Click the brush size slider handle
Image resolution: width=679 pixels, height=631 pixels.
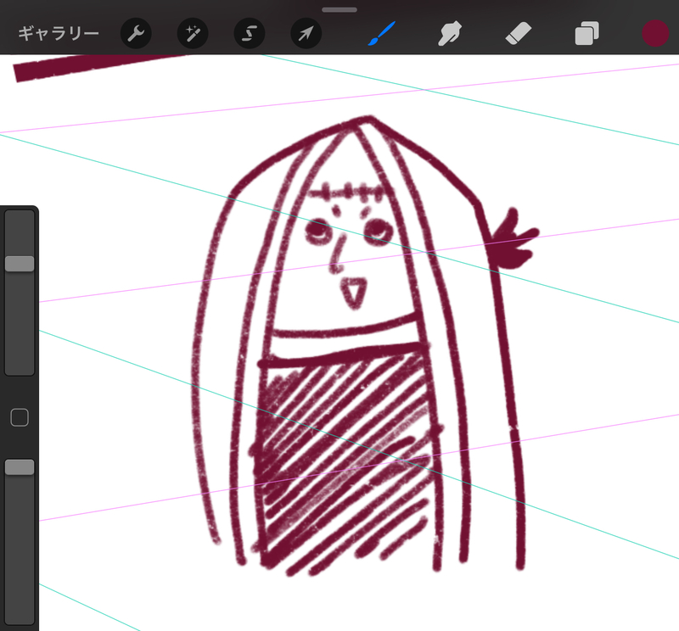[x=19, y=264]
